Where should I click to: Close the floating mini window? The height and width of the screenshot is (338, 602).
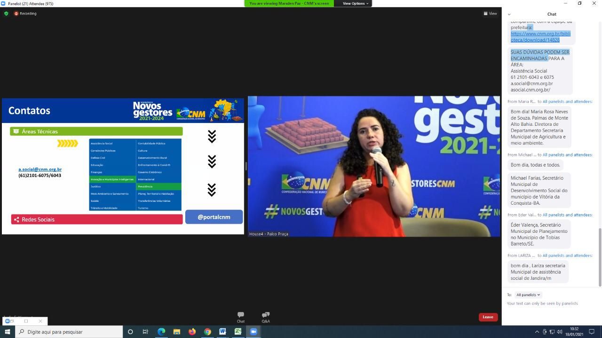coord(40,321)
